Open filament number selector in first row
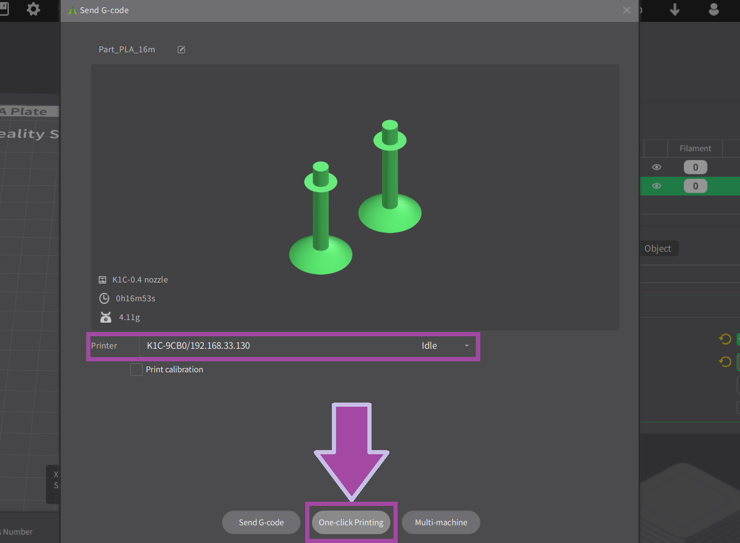The width and height of the screenshot is (740, 543). click(695, 167)
